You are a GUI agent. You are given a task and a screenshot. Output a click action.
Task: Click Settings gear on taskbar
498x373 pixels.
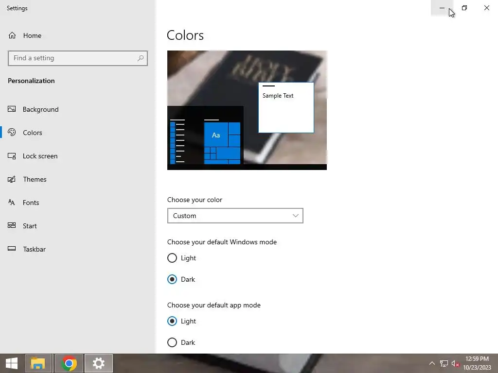pos(98,363)
